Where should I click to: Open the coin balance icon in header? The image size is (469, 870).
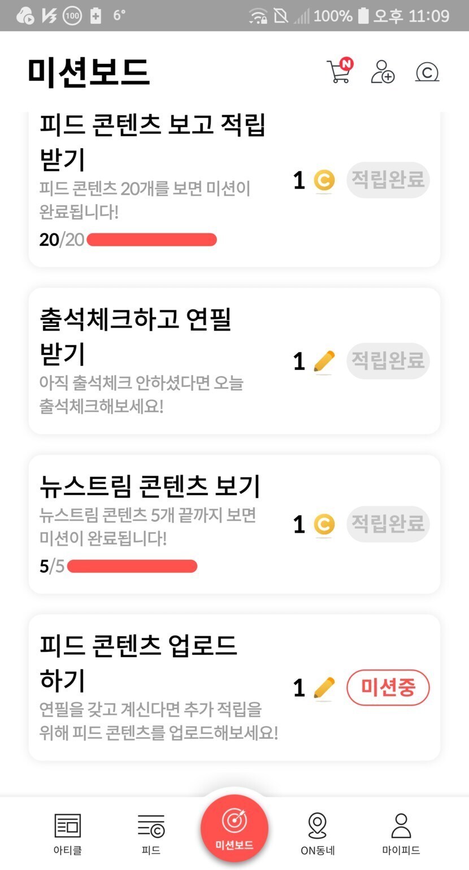(x=427, y=72)
